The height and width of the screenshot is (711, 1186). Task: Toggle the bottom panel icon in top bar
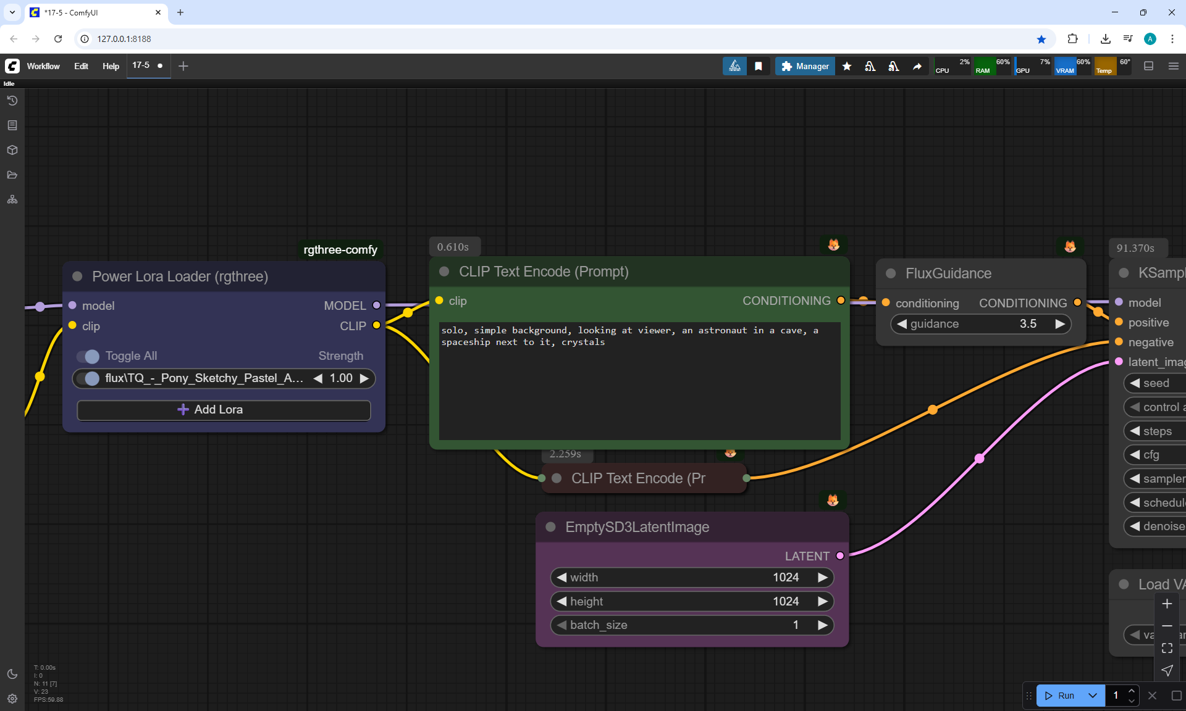click(1149, 66)
